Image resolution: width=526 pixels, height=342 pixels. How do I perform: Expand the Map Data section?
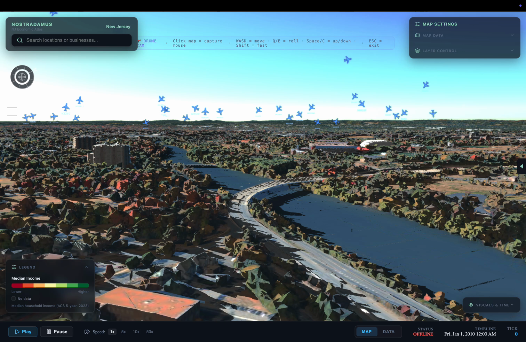tap(512, 36)
